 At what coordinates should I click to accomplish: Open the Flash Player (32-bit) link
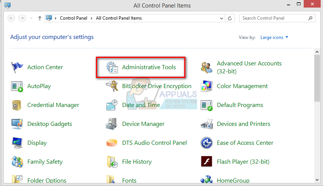tap(243, 162)
